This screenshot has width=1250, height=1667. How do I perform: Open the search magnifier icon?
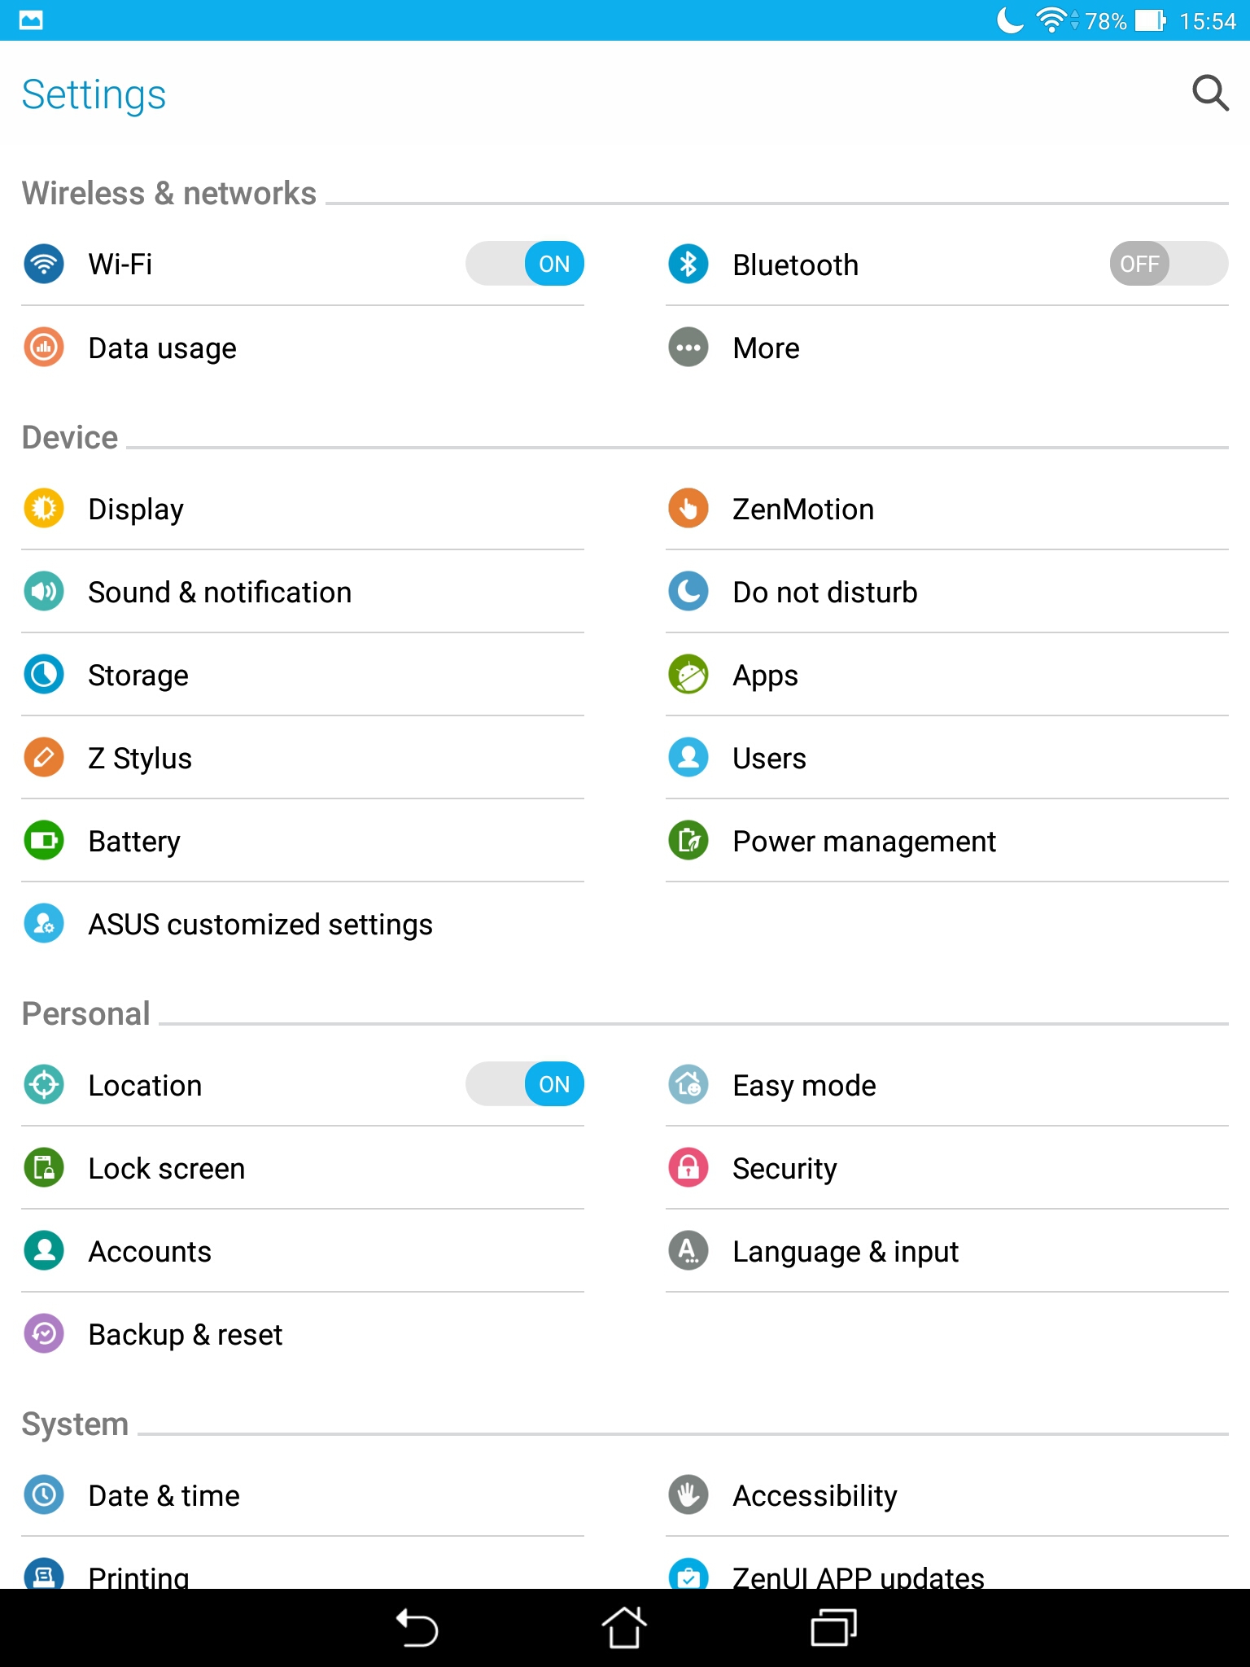[1210, 94]
